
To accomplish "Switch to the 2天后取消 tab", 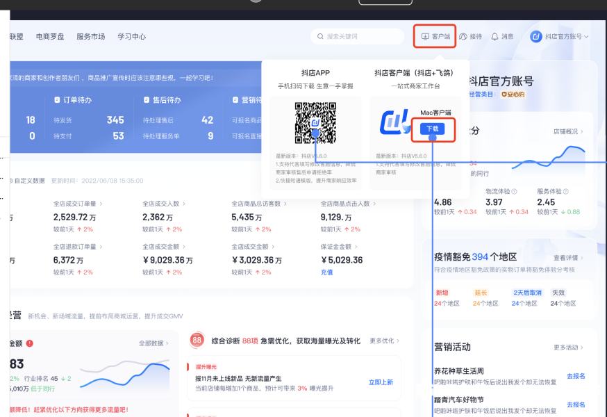I will tap(527, 293).
